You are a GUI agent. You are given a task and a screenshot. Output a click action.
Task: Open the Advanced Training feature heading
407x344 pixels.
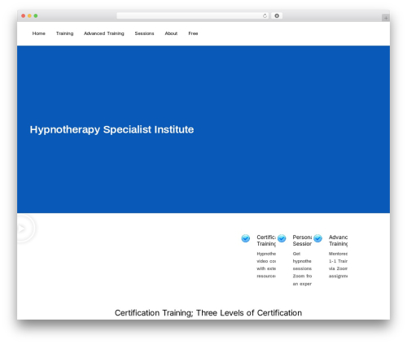point(338,241)
